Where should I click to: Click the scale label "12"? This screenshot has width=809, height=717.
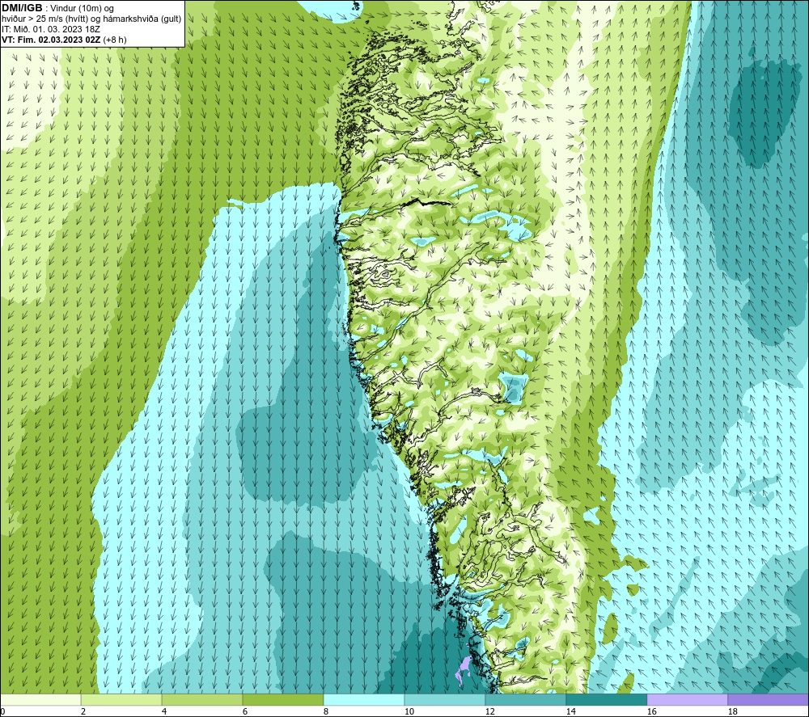pos(489,712)
